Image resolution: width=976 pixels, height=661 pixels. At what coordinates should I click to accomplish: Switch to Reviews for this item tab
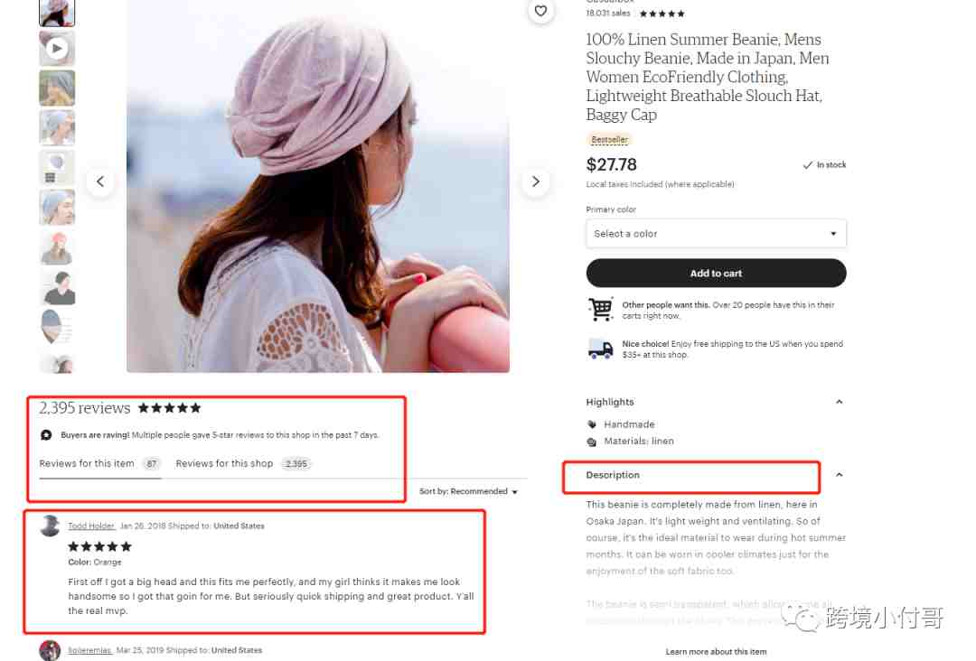point(99,463)
